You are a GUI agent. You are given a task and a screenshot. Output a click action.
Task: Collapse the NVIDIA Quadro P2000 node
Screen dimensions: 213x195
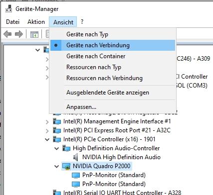point(57,166)
